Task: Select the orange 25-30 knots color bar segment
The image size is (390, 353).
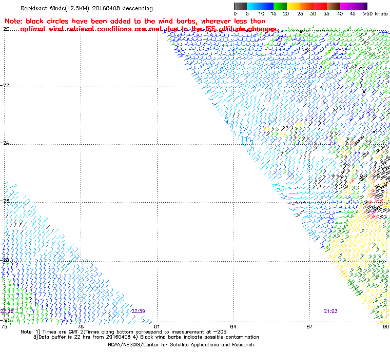Action: [307, 6]
